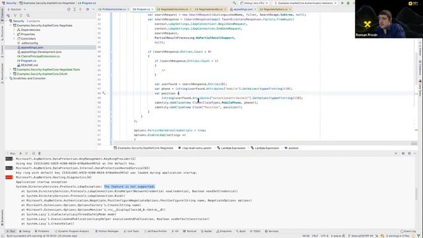Click the Structure side panel tab
423x238 pixels.
pyautogui.click(x=2, y=34)
